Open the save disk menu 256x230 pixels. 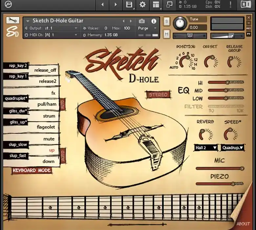(129, 4)
